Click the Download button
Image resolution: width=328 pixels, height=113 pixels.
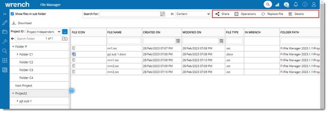(21, 23)
